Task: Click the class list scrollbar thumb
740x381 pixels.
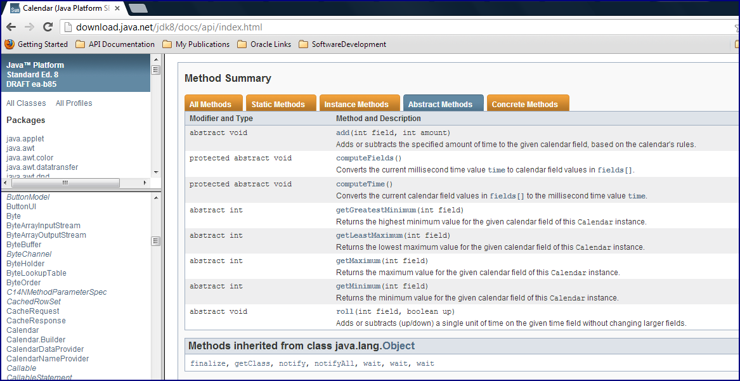Action: pyautogui.click(x=156, y=241)
